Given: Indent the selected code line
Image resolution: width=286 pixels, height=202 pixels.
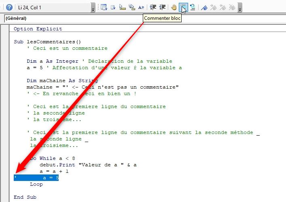Looking at the screenshot, I should 153,7.
